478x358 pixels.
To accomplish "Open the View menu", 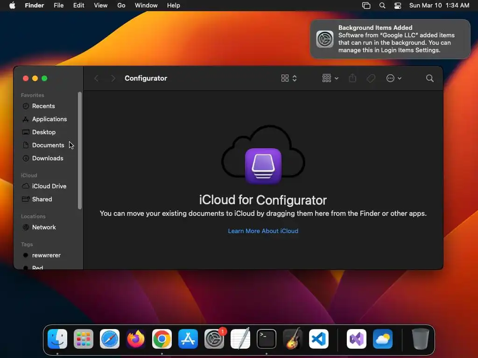I will (101, 6).
